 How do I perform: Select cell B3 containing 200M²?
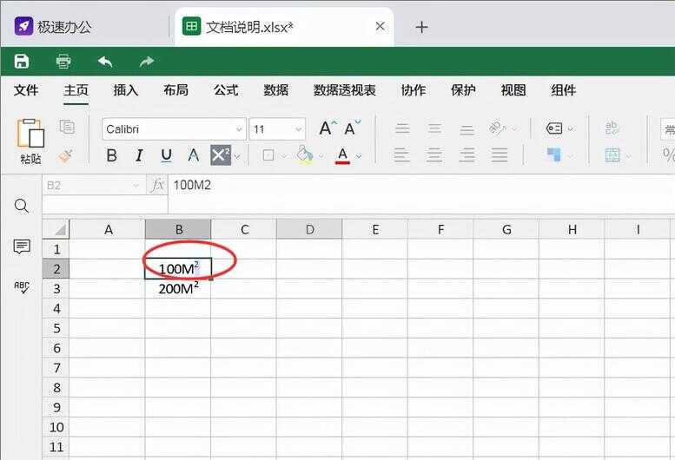tap(177, 289)
